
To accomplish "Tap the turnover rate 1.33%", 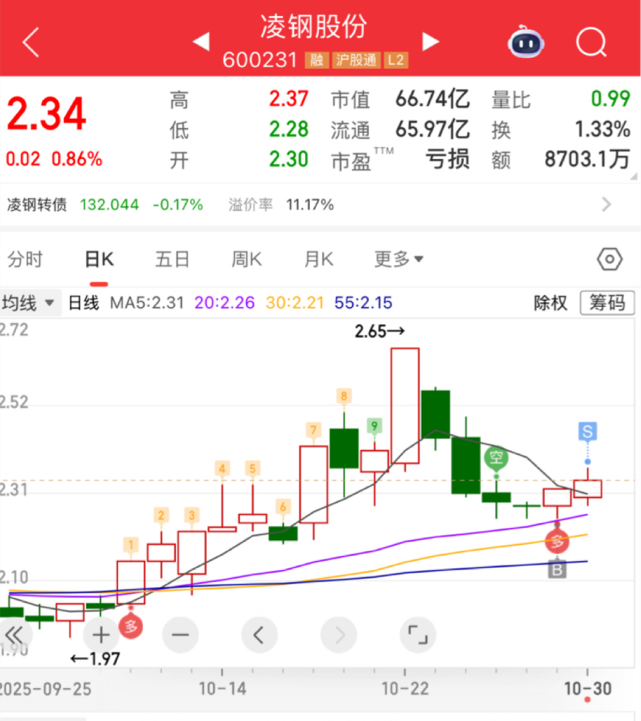I will (x=603, y=130).
